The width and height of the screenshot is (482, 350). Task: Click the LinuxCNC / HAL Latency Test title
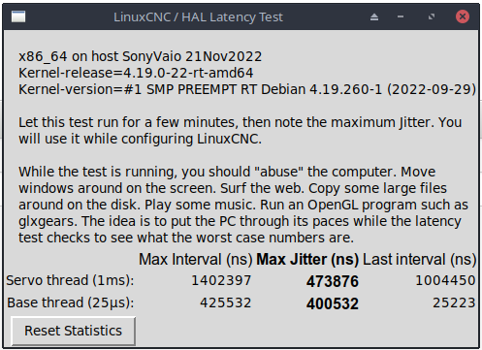pyautogui.click(x=198, y=17)
